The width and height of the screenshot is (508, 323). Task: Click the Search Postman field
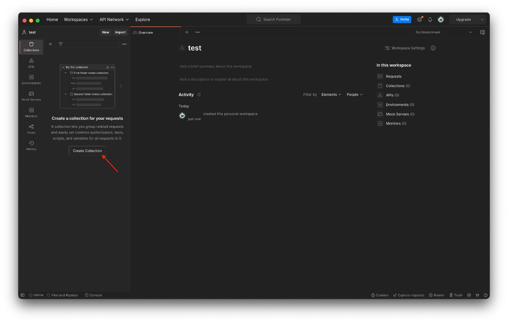tap(274, 20)
